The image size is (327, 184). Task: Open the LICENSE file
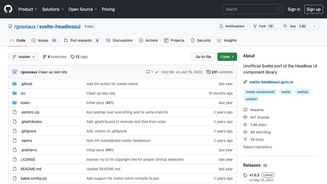click(x=28, y=159)
